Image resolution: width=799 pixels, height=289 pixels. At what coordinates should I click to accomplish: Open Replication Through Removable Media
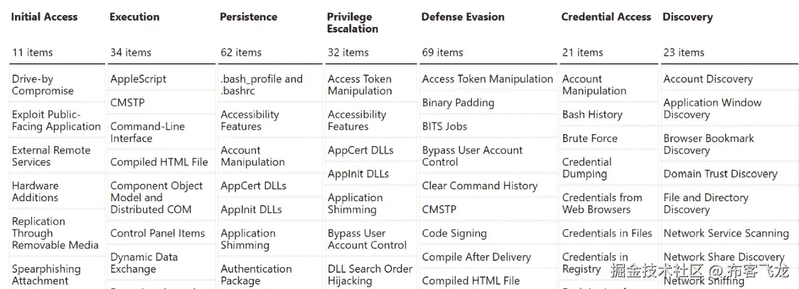pos(55,233)
